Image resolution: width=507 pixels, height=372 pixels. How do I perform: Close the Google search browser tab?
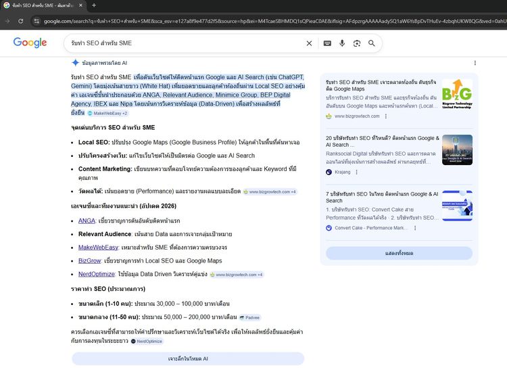(x=80, y=5)
